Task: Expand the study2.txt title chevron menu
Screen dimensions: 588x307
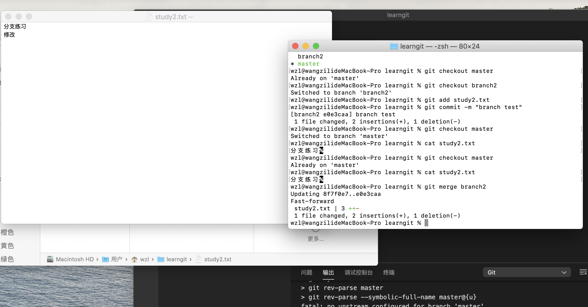Action: click(x=191, y=17)
